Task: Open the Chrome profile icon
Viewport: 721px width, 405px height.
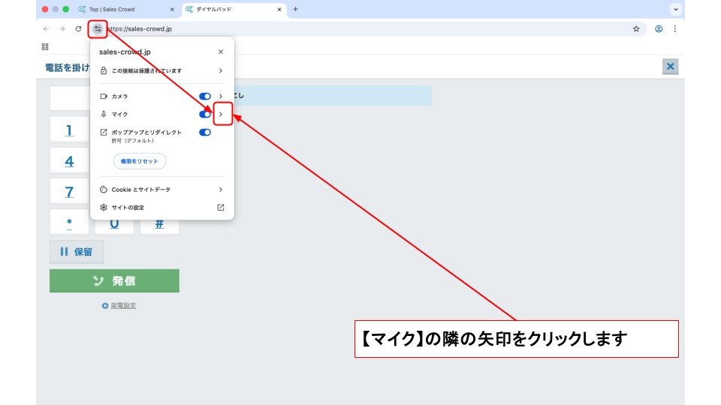Action: 659,28
